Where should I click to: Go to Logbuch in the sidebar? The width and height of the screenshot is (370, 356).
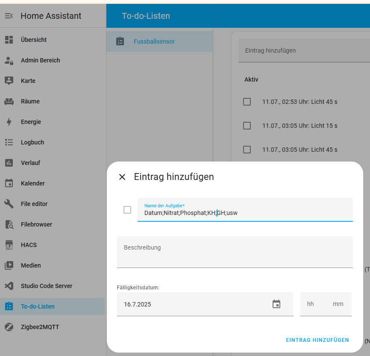coord(32,142)
